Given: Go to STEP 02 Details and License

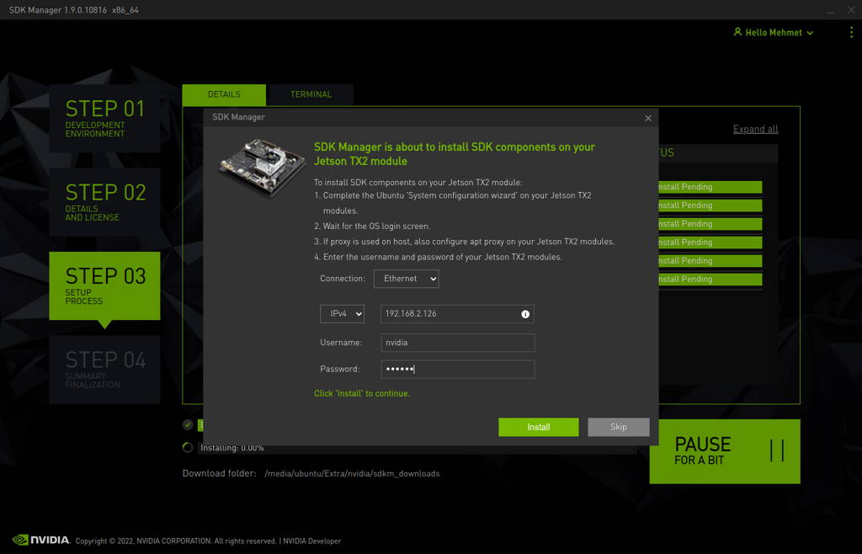Looking at the screenshot, I should 104,202.
